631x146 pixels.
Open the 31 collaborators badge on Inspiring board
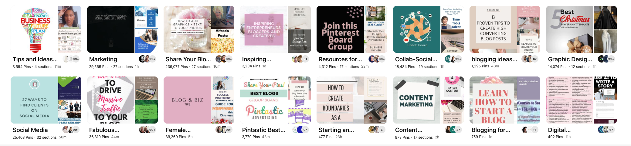pos(301,59)
